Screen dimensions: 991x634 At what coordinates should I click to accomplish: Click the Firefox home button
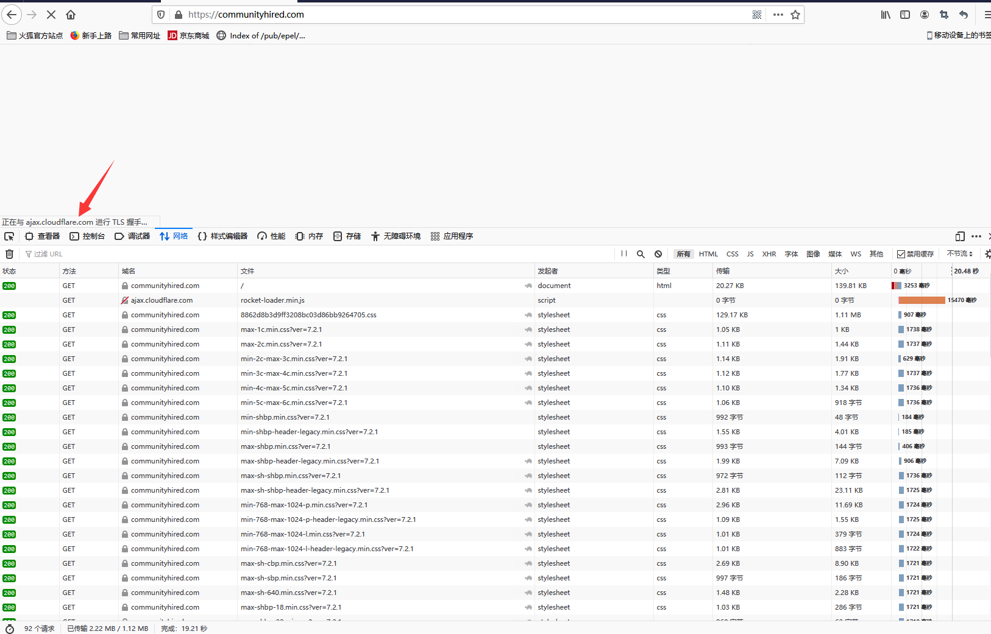(71, 15)
